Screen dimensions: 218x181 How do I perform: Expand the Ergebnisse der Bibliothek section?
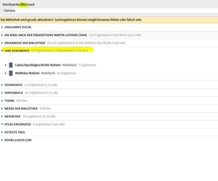[x=2, y=43]
